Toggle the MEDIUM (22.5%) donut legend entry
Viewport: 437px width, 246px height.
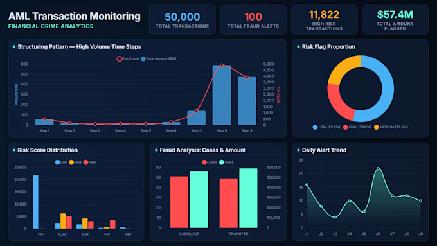pos(391,127)
